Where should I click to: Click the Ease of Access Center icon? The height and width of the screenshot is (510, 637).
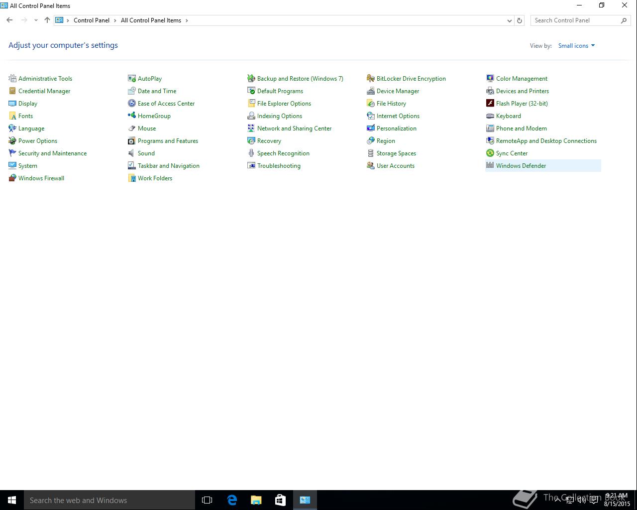(x=132, y=103)
